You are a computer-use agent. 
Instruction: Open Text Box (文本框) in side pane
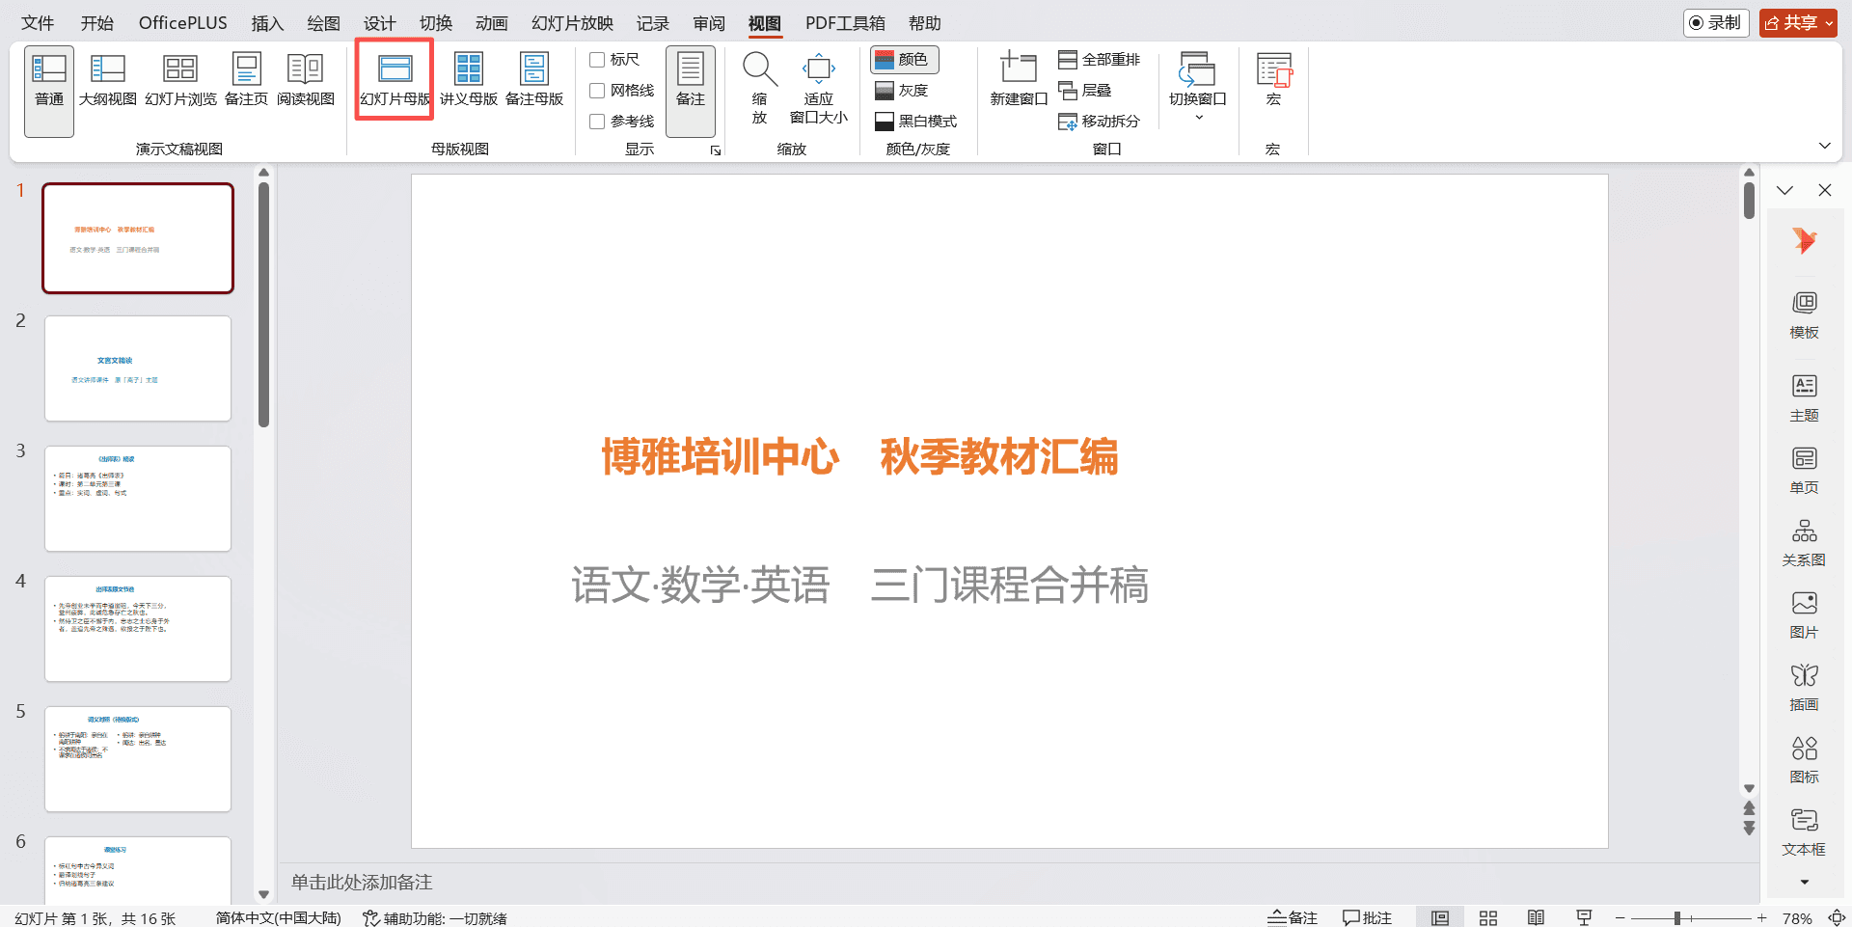1804,832
